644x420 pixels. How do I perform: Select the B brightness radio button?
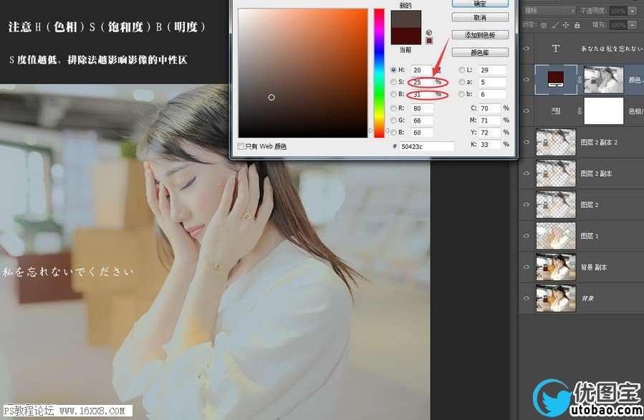tap(393, 94)
